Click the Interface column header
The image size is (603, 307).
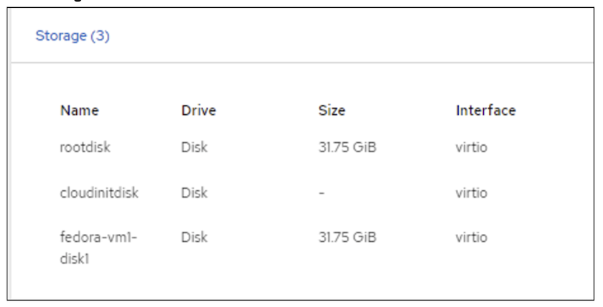pyautogui.click(x=485, y=110)
